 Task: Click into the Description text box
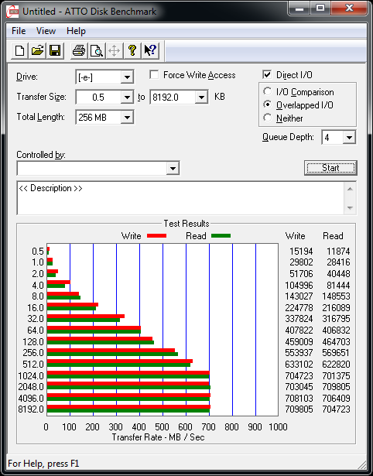(181, 198)
